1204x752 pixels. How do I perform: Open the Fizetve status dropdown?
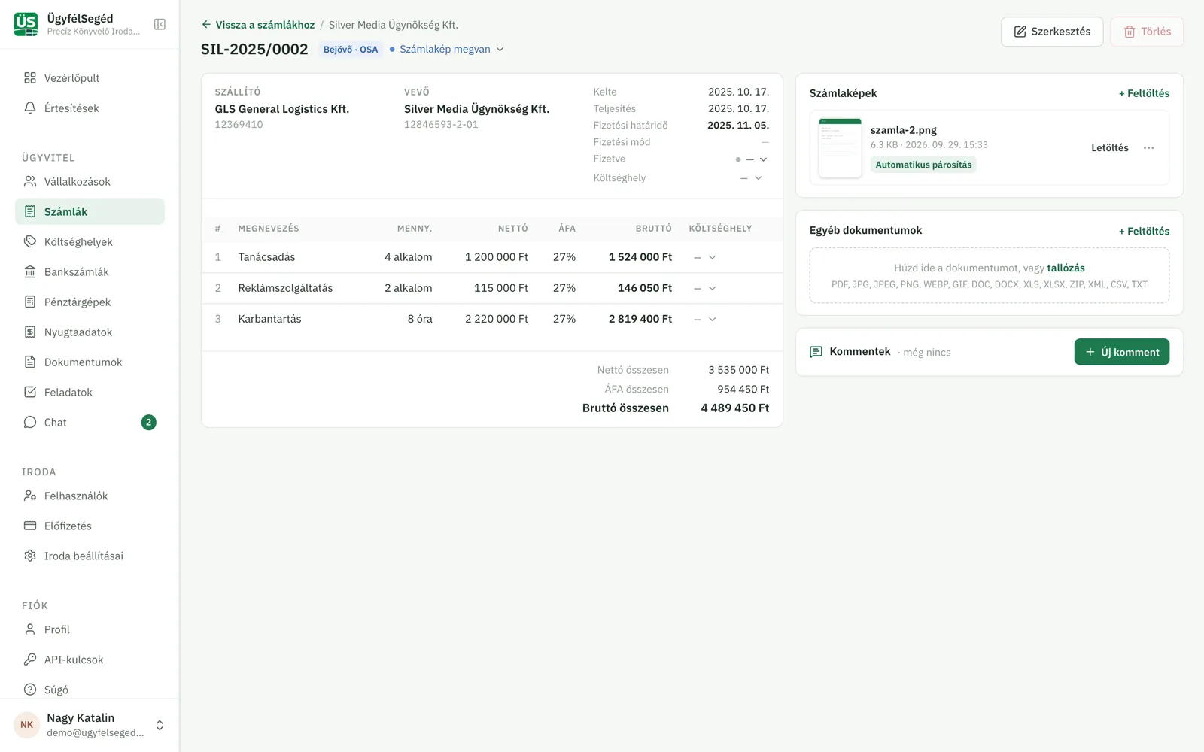pyautogui.click(x=752, y=159)
